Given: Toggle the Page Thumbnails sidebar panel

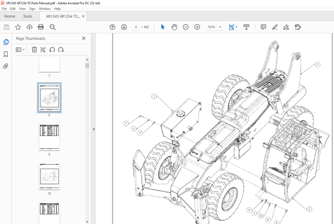Looking at the screenshot, I should 6,42.
